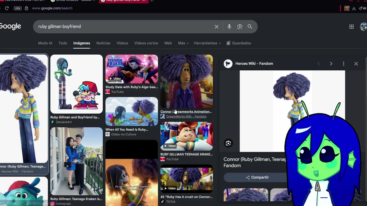This screenshot has height=206, width=367.
Task: Start voice search with the microphone icon
Action: 229,27
